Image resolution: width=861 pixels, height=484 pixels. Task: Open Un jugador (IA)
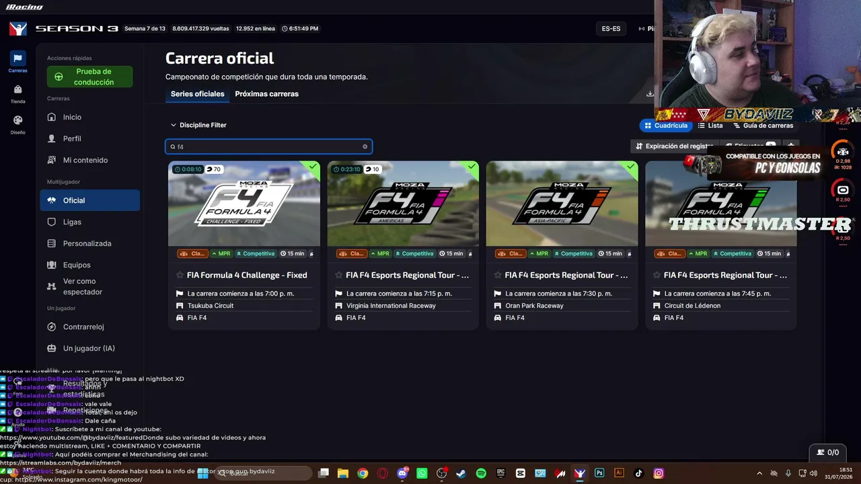point(89,348)
